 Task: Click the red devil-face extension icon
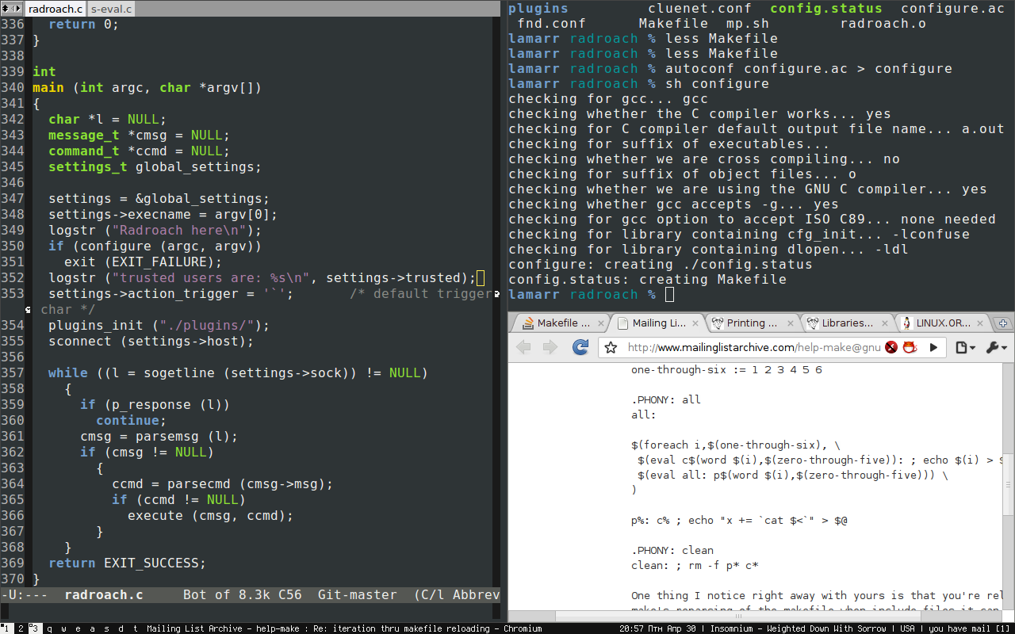(x=910, y=347)
